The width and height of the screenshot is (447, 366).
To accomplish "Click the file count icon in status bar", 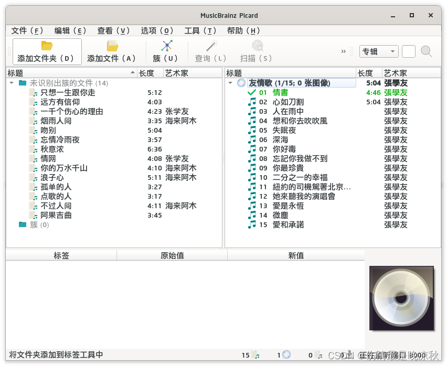I will [256, 355].
